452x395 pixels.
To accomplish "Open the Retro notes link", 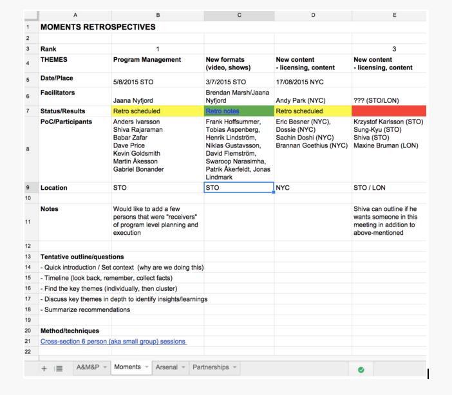I will (x=222, y=111).
